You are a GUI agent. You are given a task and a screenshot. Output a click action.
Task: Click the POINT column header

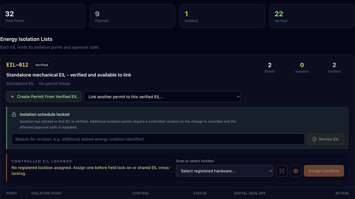(x=12, y=193)
